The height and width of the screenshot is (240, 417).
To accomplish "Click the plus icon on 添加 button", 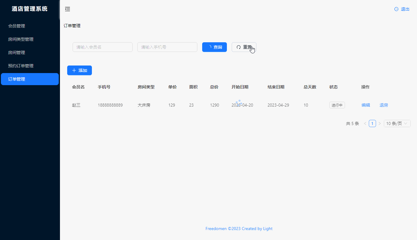I will tap(74, 70).
